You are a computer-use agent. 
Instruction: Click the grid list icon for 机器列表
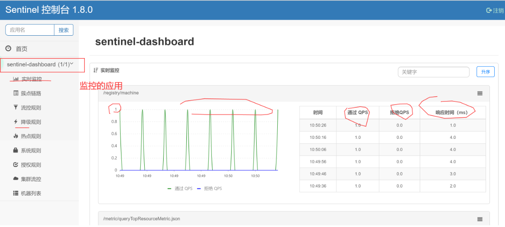point(16,193)
